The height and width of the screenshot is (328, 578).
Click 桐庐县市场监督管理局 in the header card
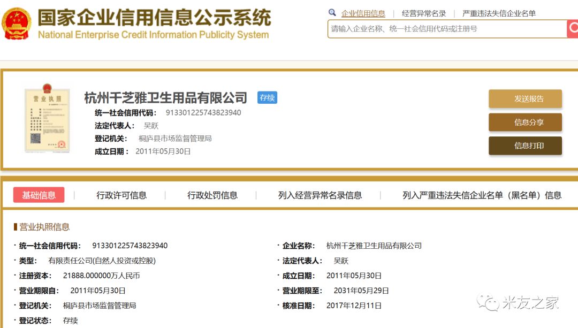[175, 139]
